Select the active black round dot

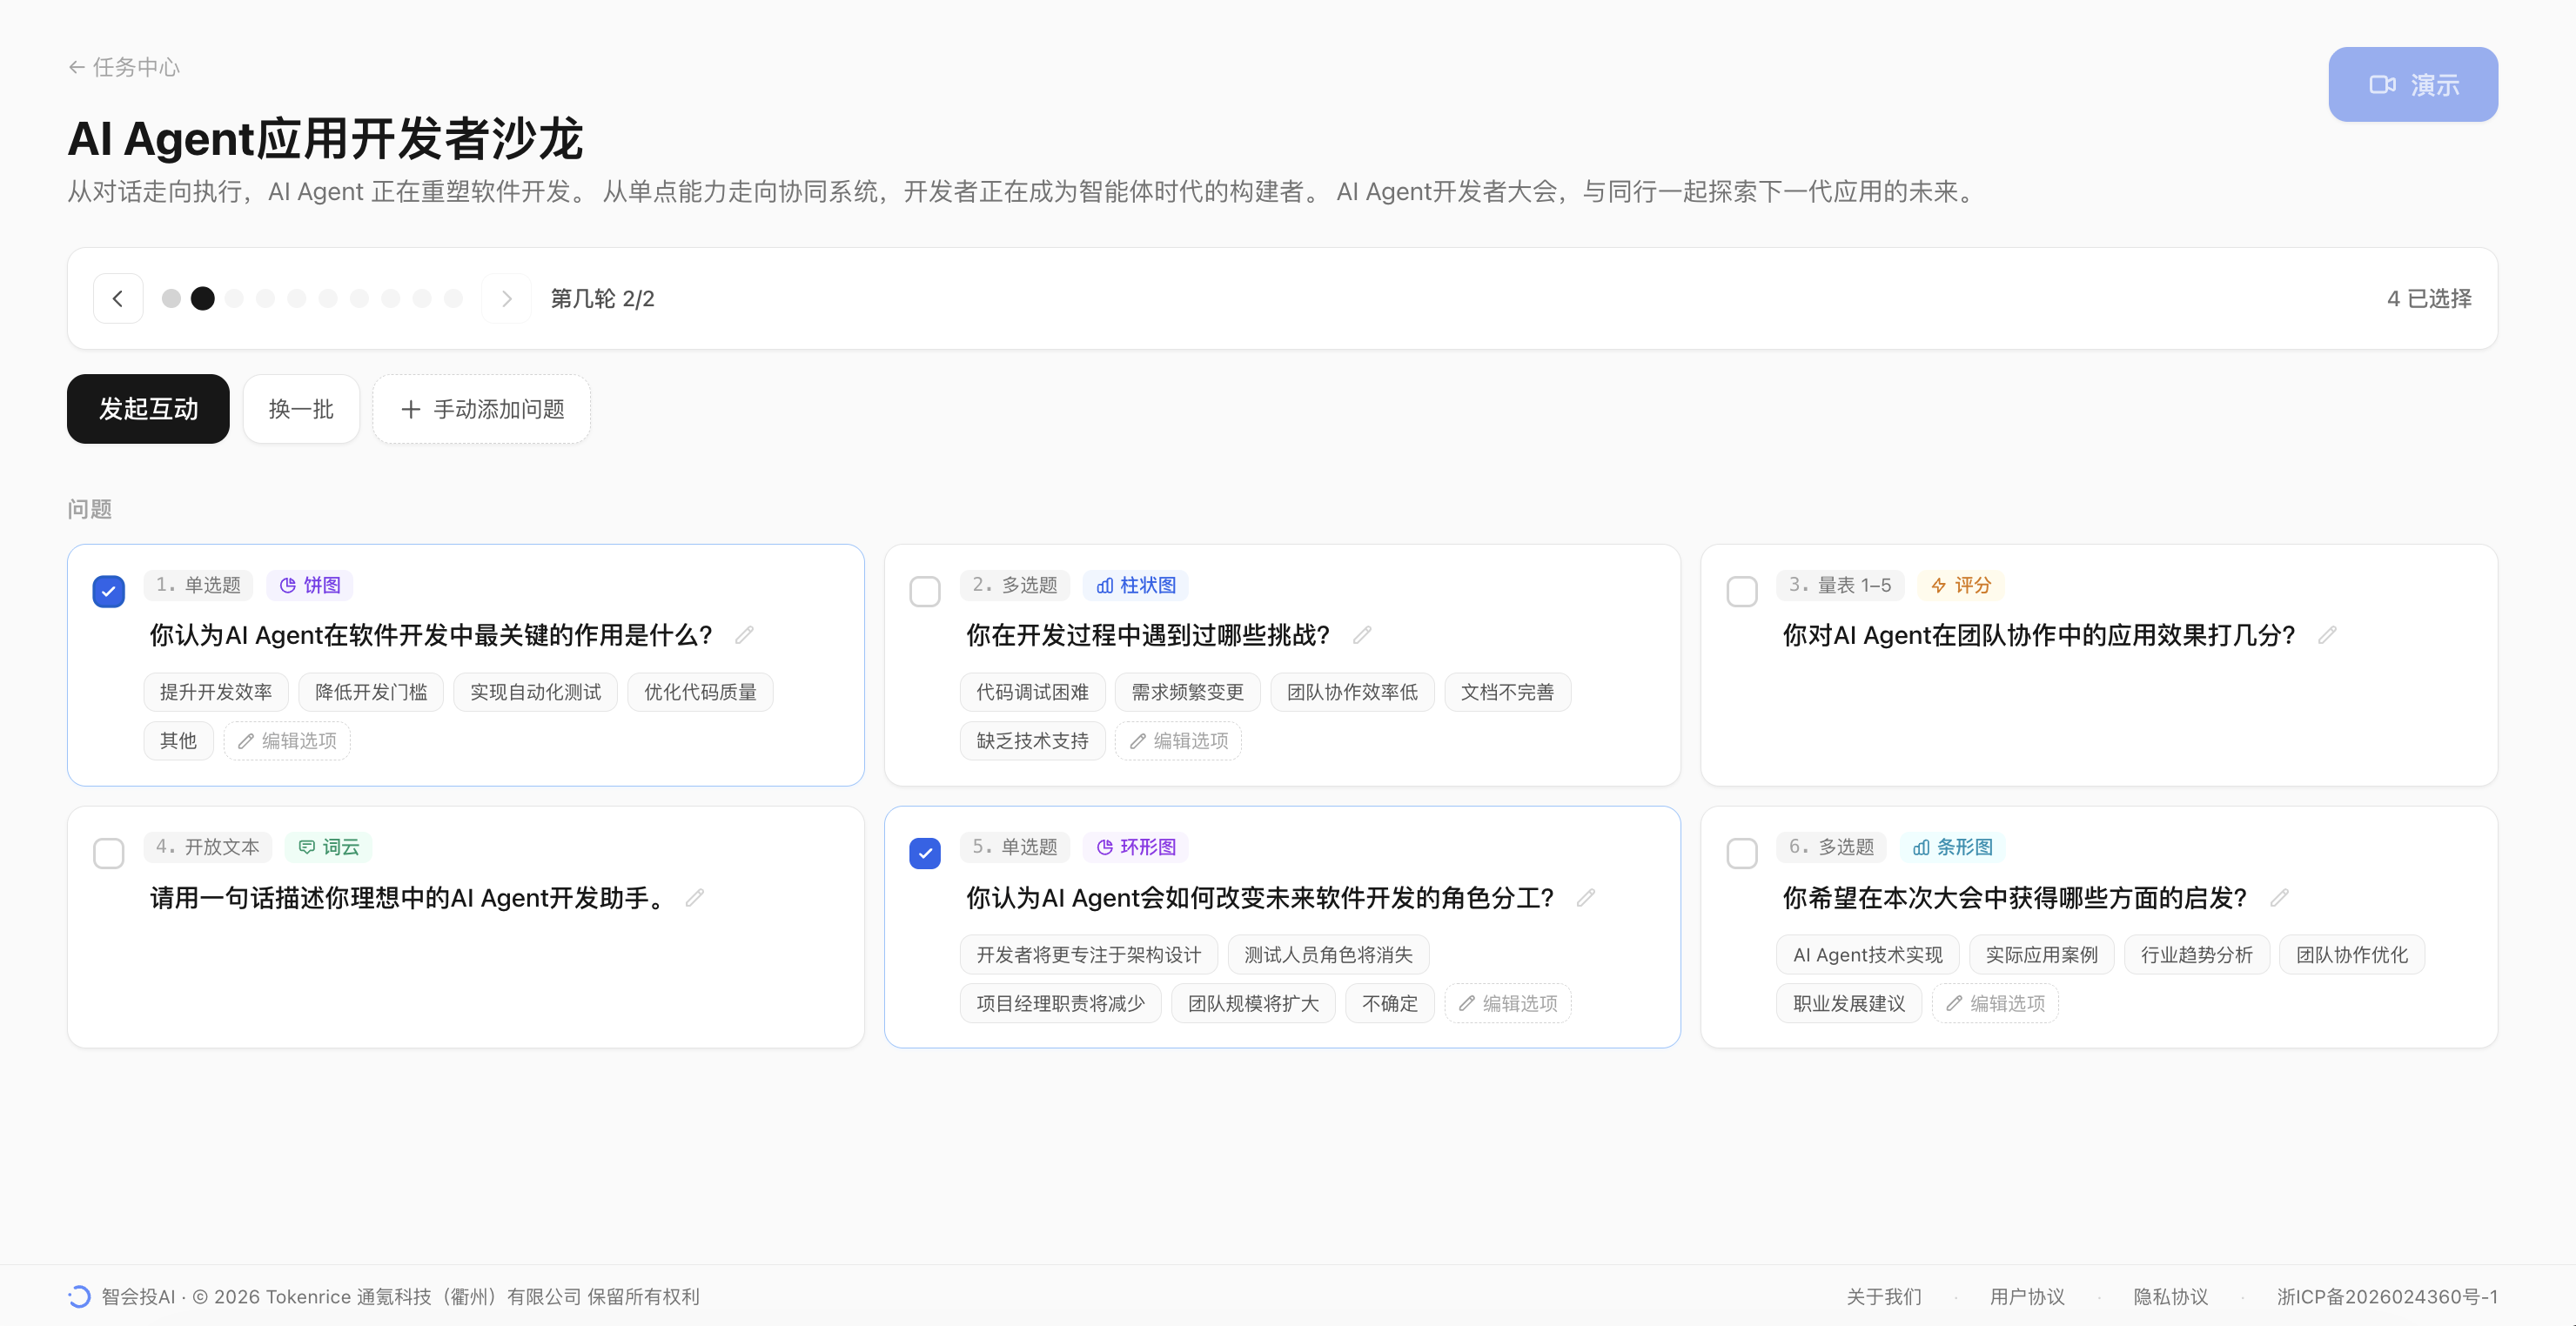203,298
